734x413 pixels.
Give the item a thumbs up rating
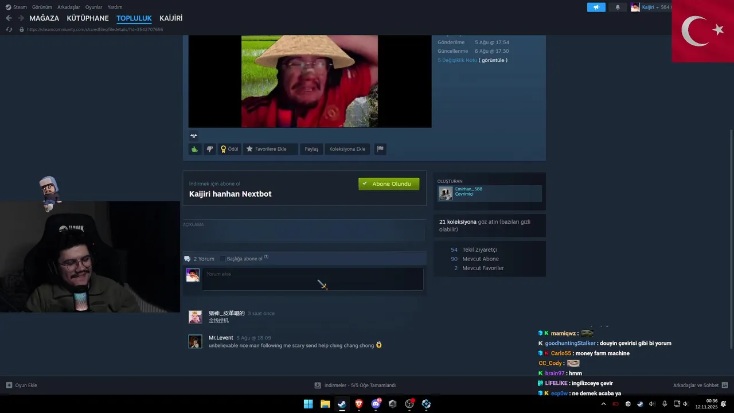point(195,149)
